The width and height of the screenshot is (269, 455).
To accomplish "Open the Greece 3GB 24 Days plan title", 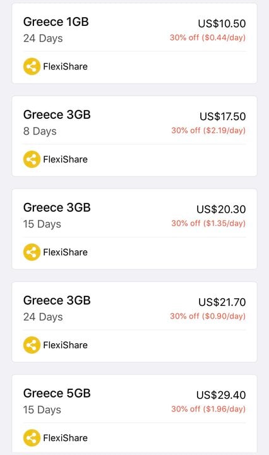I will (57, 300).
